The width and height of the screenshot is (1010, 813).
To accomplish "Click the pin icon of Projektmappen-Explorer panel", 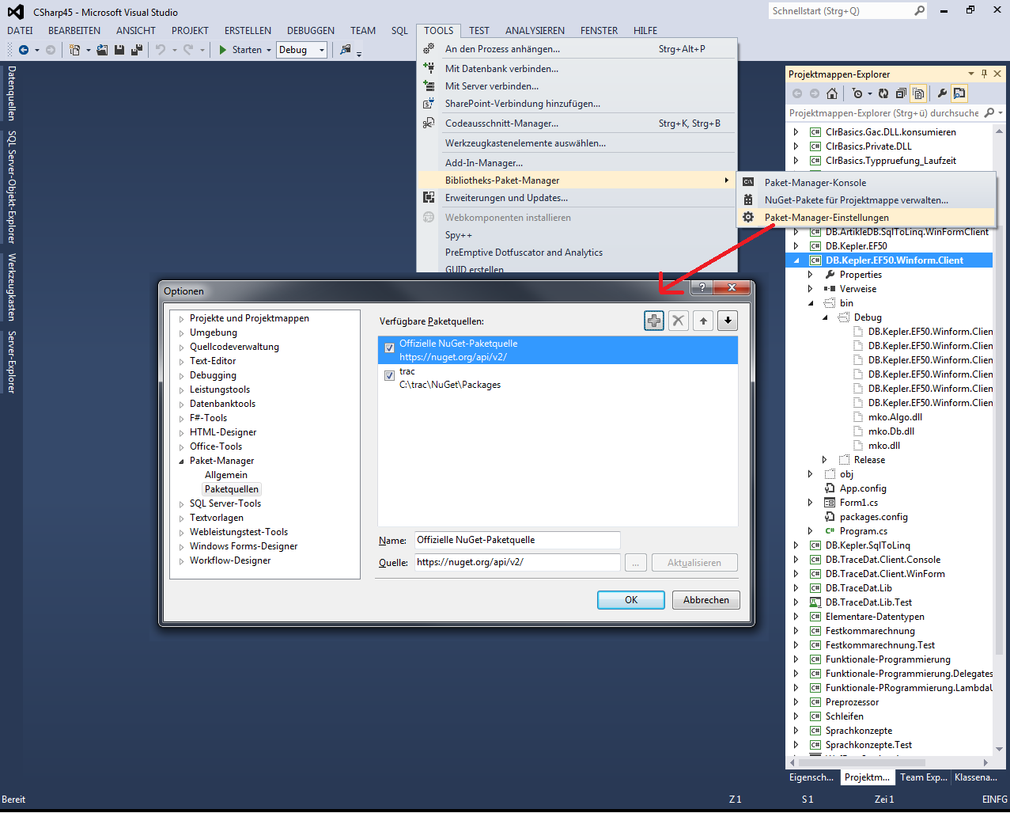I will click(984, 74).
